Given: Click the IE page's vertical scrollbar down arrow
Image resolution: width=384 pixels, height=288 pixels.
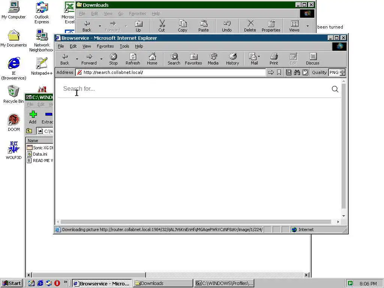Looking at the screenshot, I should 343,216.
